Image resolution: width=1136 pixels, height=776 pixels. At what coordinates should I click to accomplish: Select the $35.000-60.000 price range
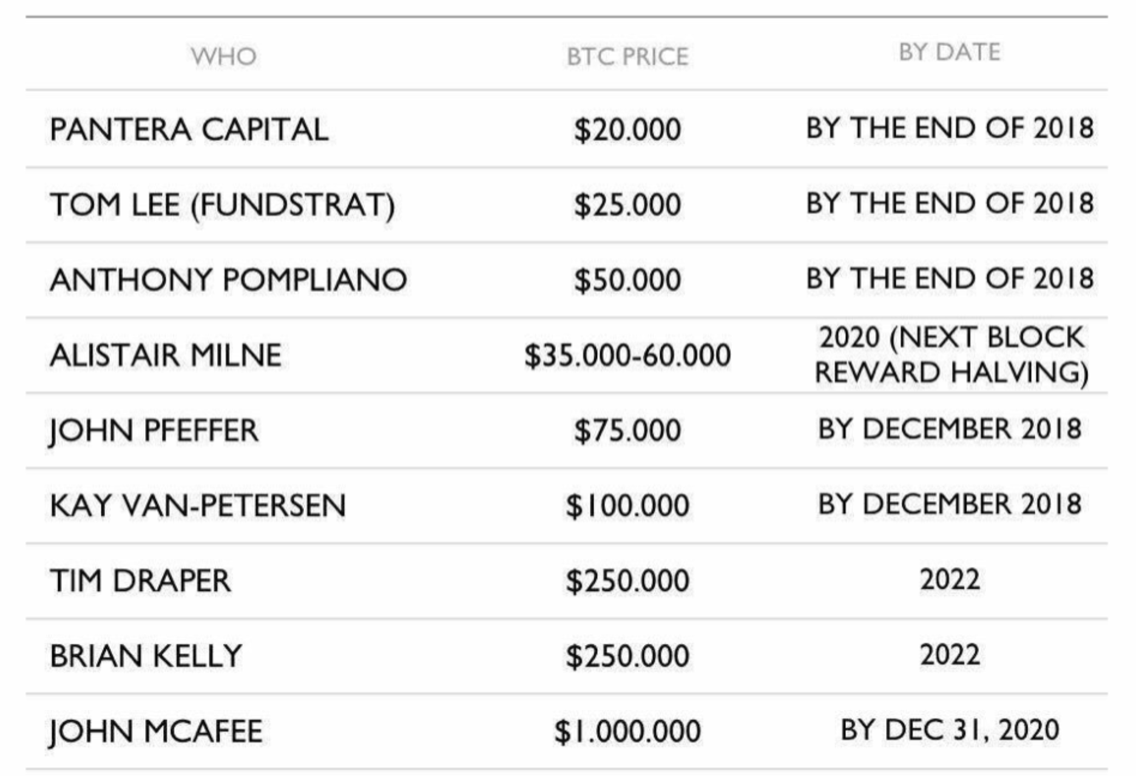pyautogui.click(x=627, y=356)
